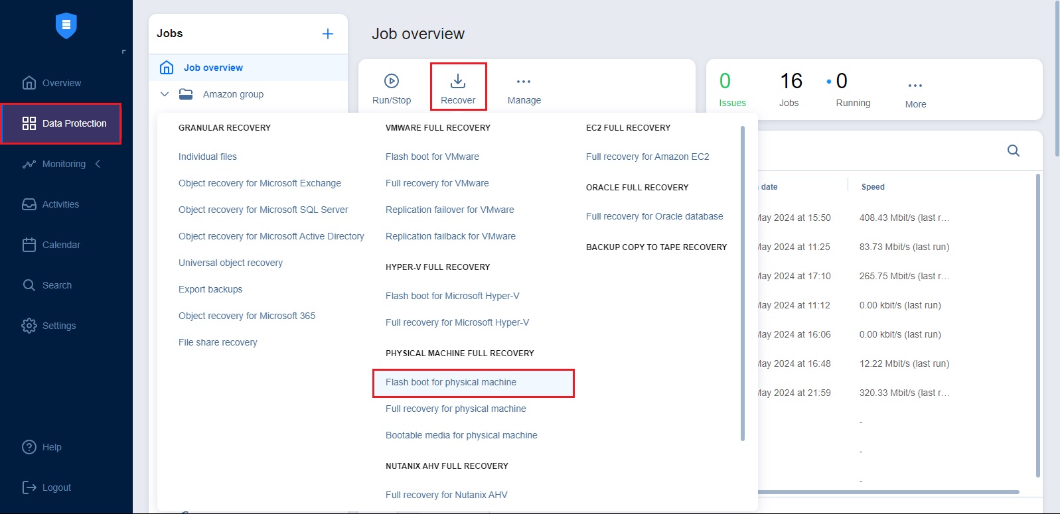Click Bootable media for physical machine
Viewport: 1060px width, 514px height.
[x=461, y=435]
